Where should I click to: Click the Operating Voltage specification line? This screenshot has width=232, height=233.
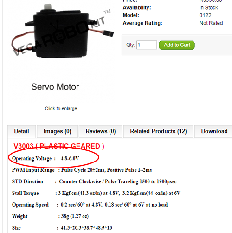coord(45,158)
